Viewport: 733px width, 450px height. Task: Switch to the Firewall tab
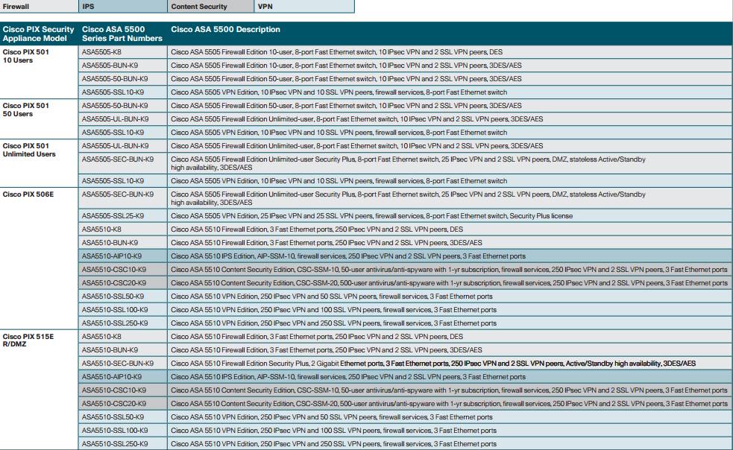click(37, 6)
